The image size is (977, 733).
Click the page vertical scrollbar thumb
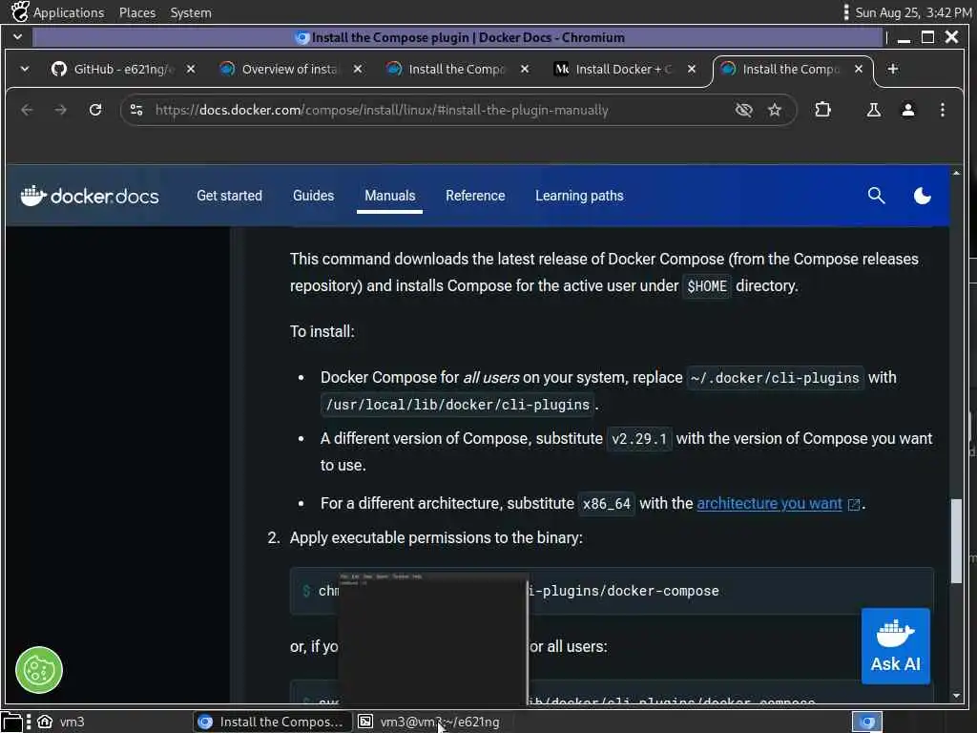[956, 540]
